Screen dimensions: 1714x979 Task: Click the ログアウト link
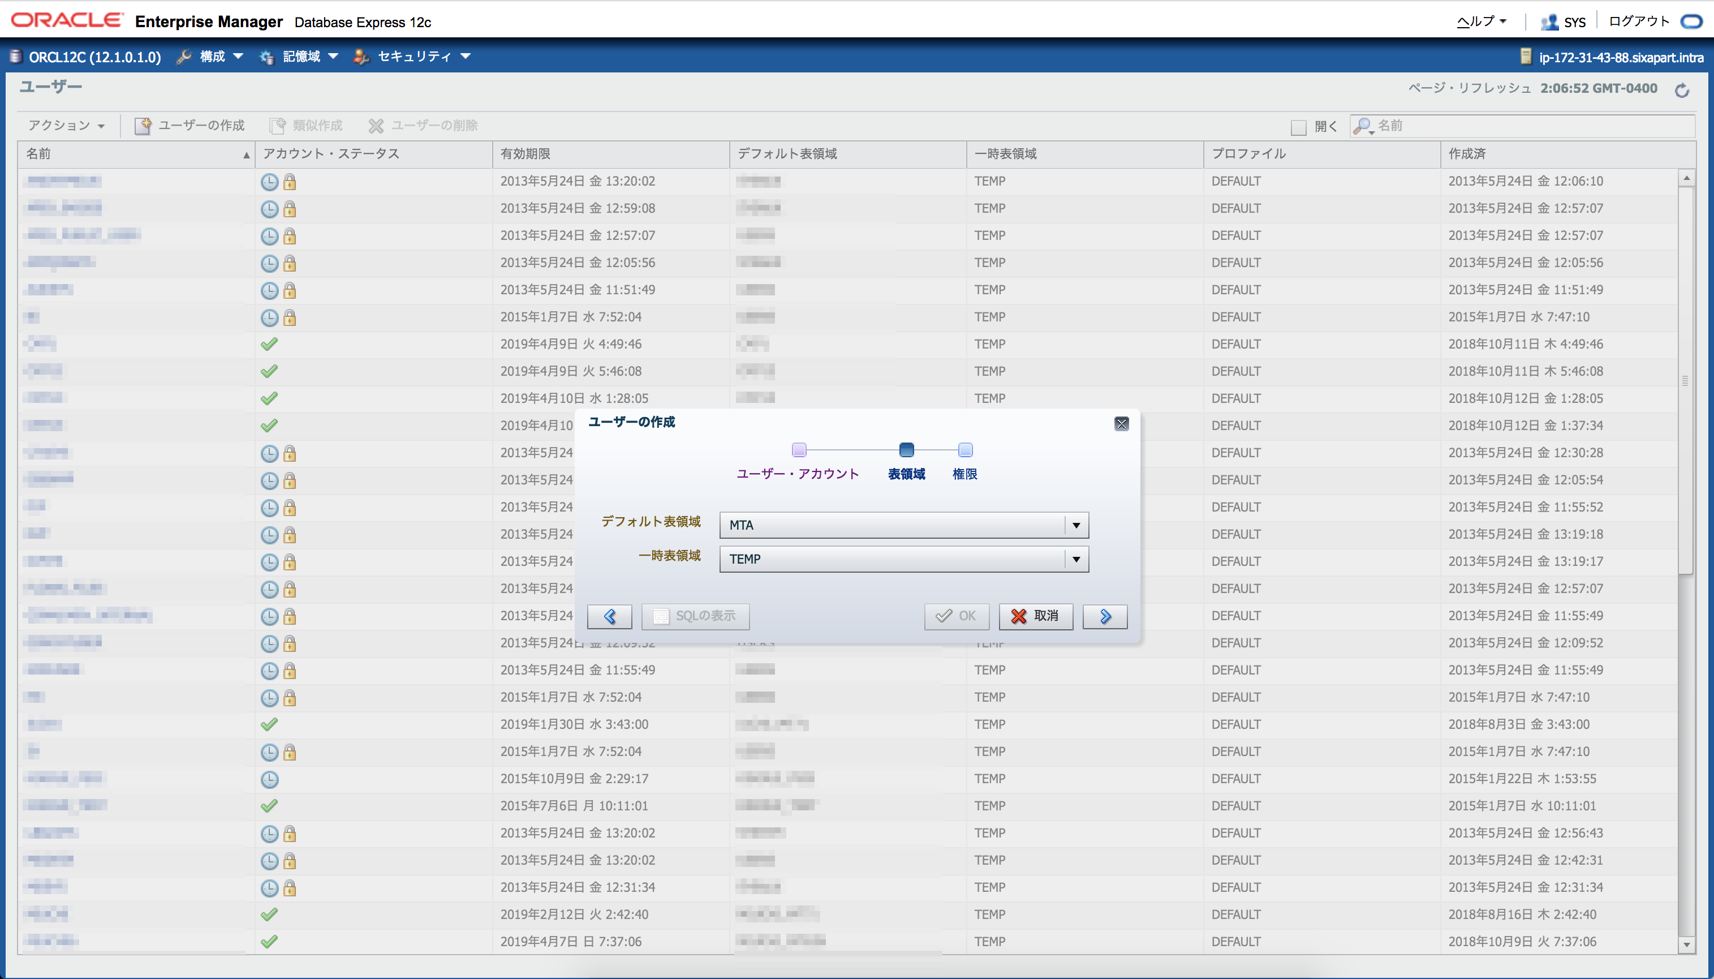(x=1638, y=22)
